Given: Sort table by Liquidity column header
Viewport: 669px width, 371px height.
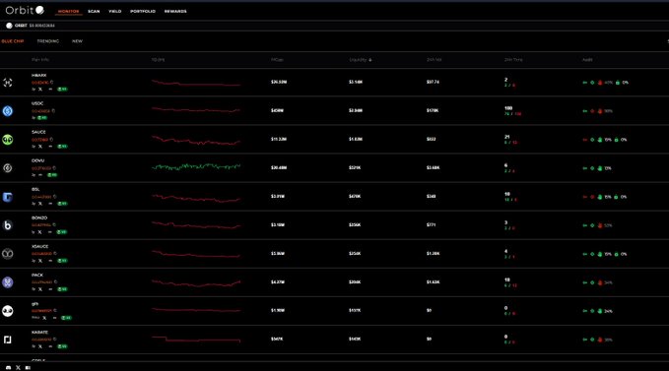Looking at the screenshot, I should (x=361, y=60).
